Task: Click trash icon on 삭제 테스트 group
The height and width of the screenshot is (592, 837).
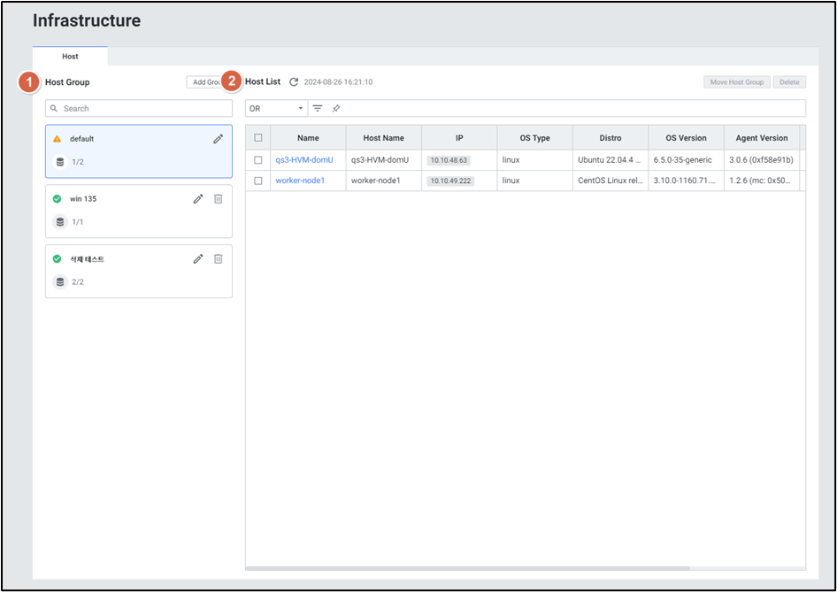Action: tap(218, 259)
